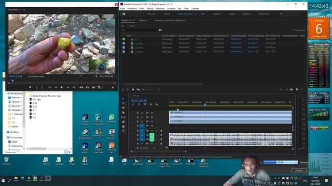Screen dimensions: 332x186
Task: Create a new item in project panel
Action: pyautogui.click(x=297, y=89)
